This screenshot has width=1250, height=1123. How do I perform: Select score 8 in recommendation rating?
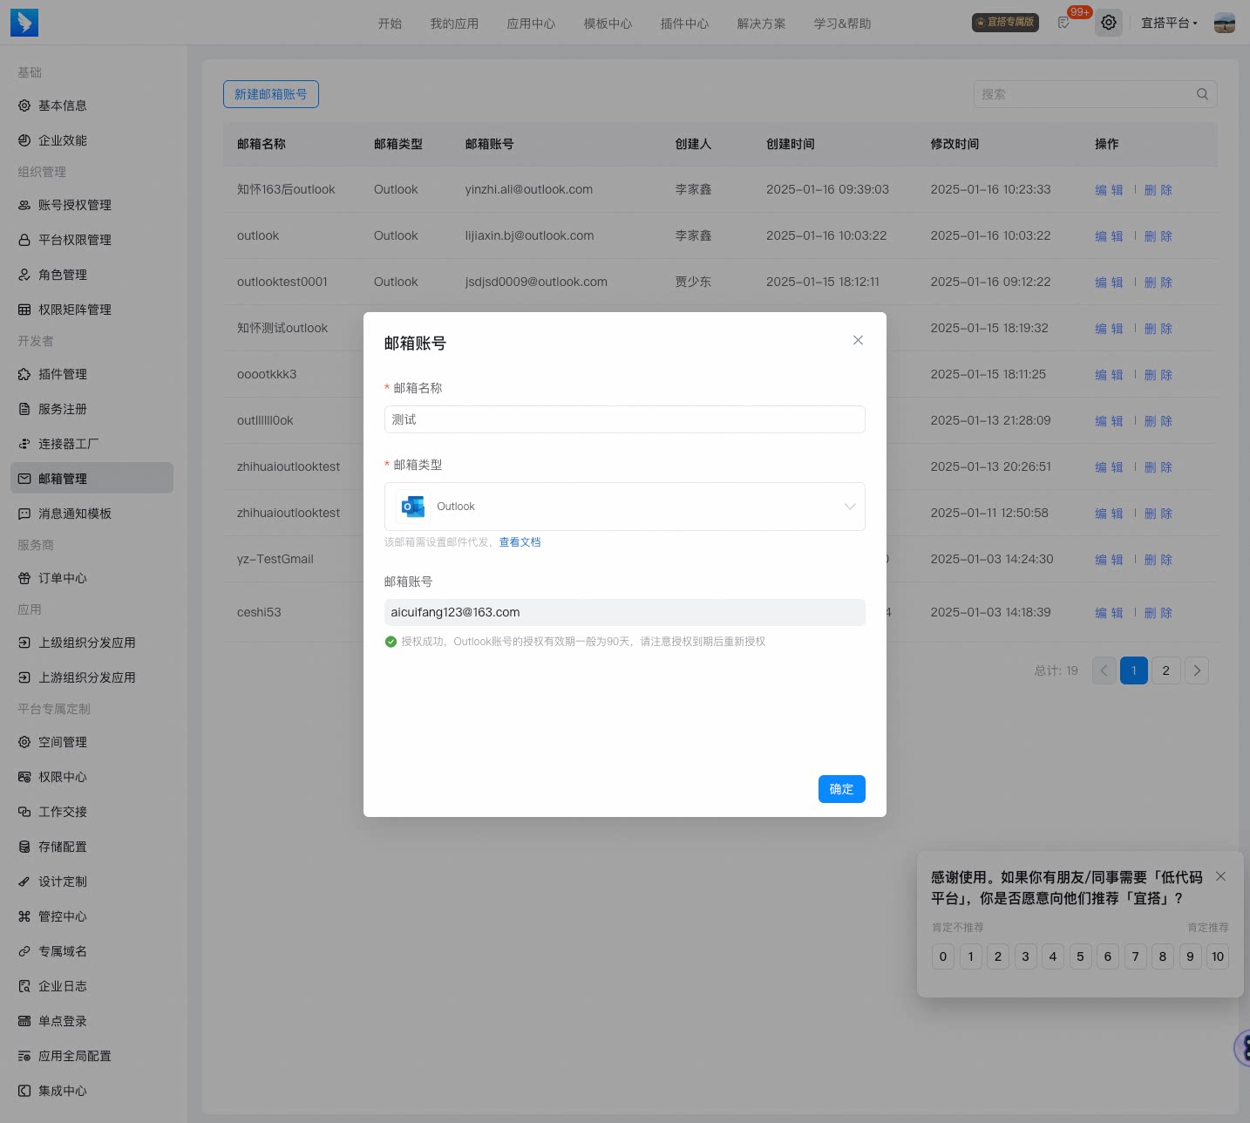pos(1162,956)
